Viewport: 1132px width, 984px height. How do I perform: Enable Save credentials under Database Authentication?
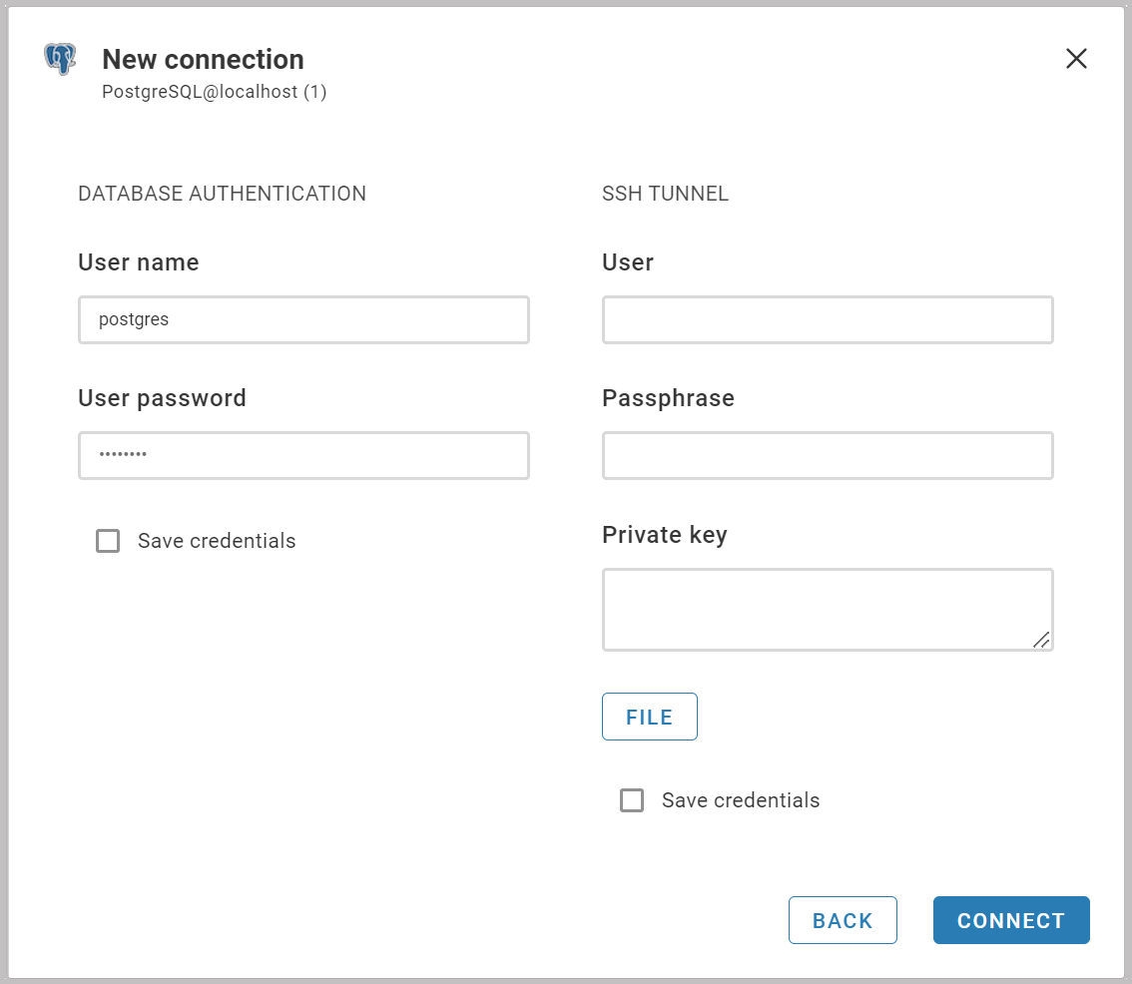click(107, 541)
